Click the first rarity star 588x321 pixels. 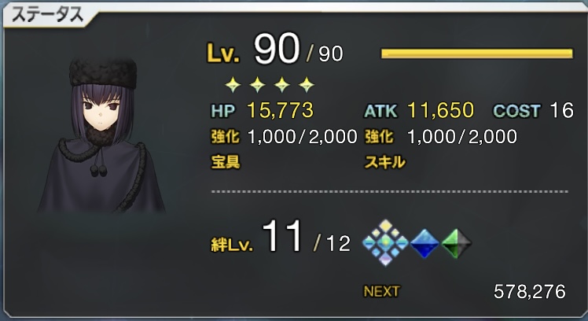tap(233, 85)
